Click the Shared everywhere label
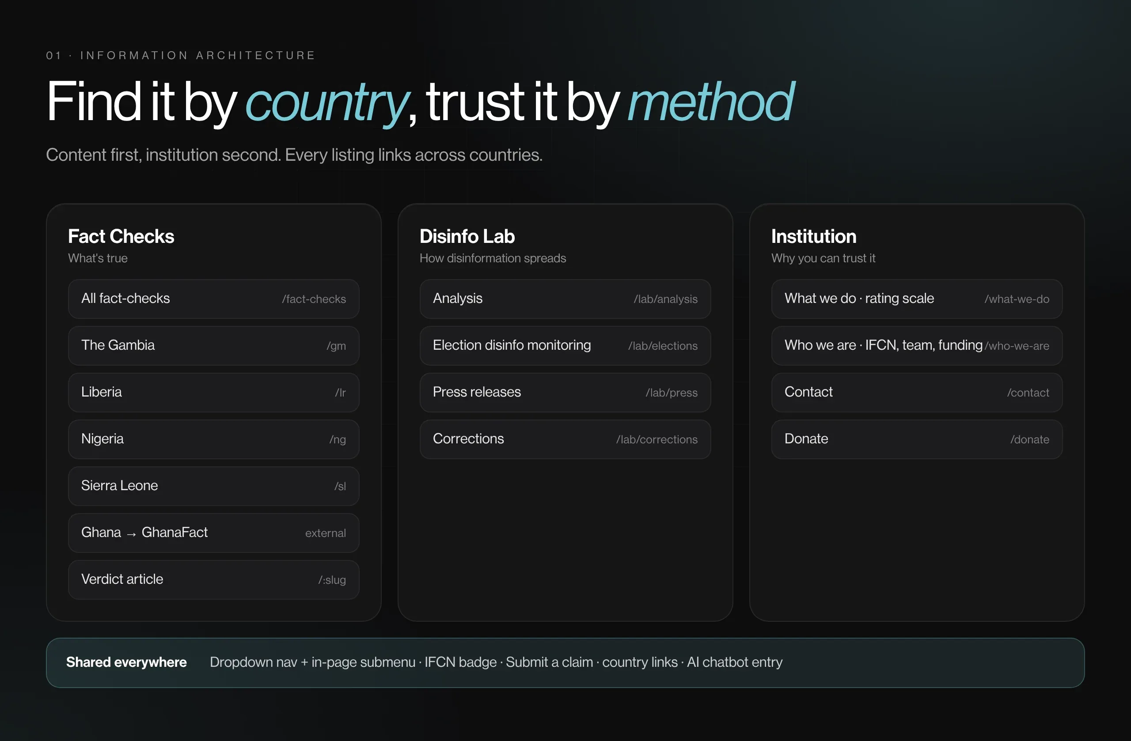1131x741 pixels. click(x=126, y=662)
